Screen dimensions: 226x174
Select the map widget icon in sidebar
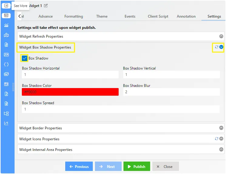[x=6, y=35]
